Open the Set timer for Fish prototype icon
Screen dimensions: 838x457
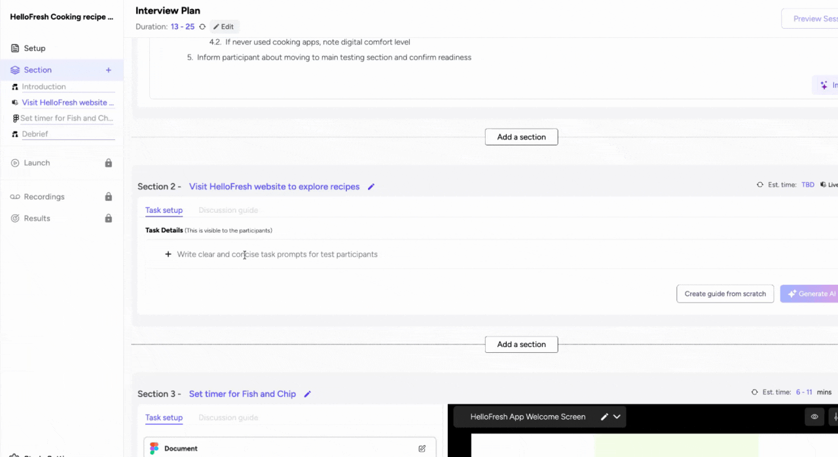pyautogui.click(x=14, y=118)
